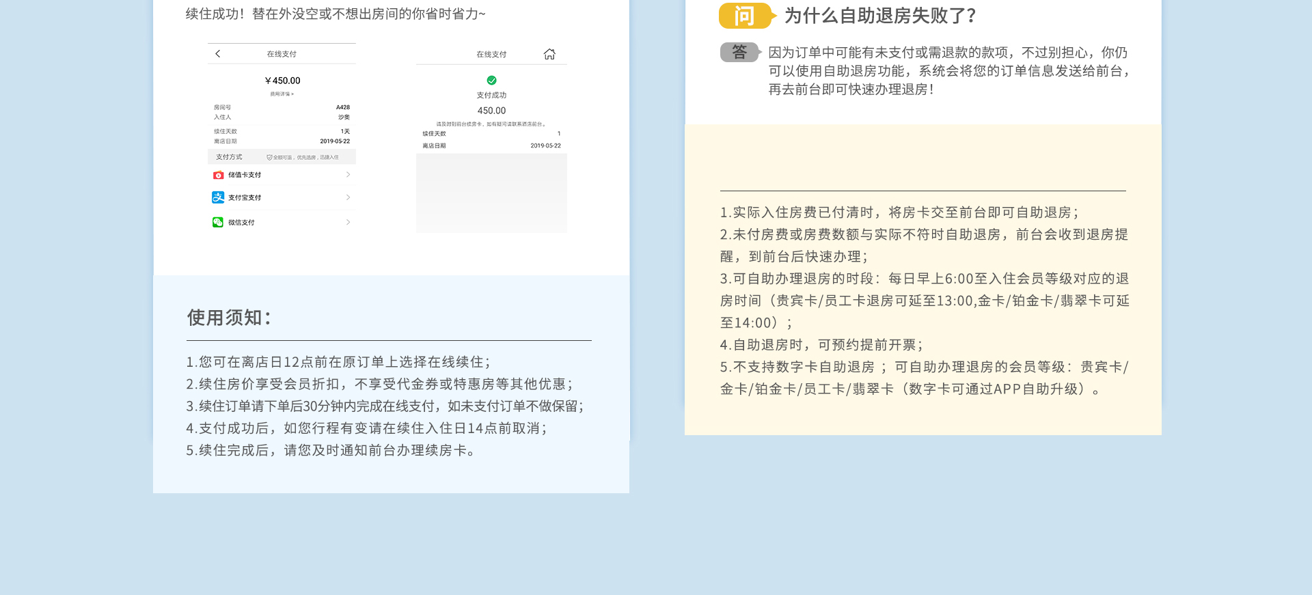Select the 微信支付 payment option label
1312x595 pixels.
(x=241, y=223)
